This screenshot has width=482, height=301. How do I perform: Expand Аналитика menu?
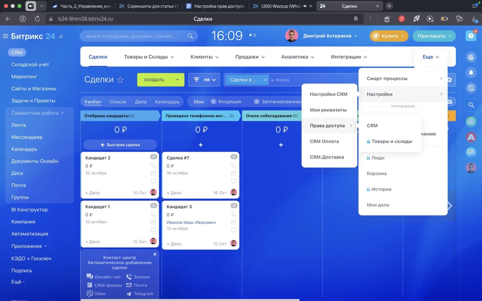click(x=298, y=57)
